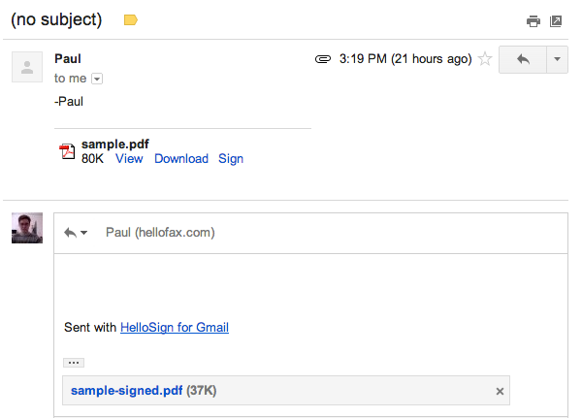Click the sample.pdf PDF file icon
This screenshot has width=582, height=418.
point(67,151)
